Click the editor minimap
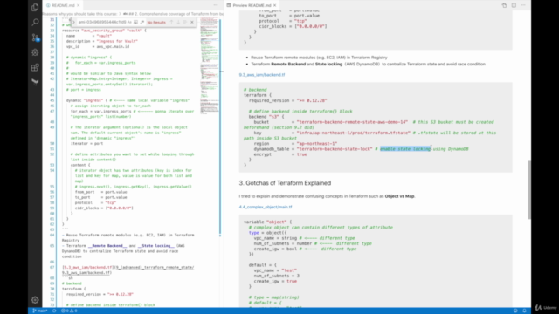559x314 pixels. tap(210, 66)
